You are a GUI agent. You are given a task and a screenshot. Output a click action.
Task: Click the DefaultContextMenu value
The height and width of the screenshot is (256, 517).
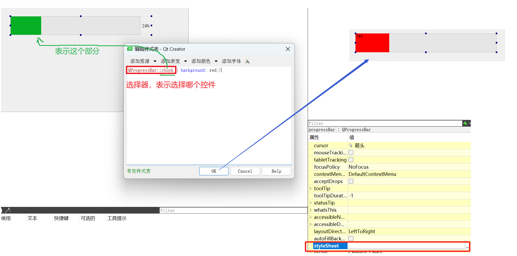click(x=372, y=174)
